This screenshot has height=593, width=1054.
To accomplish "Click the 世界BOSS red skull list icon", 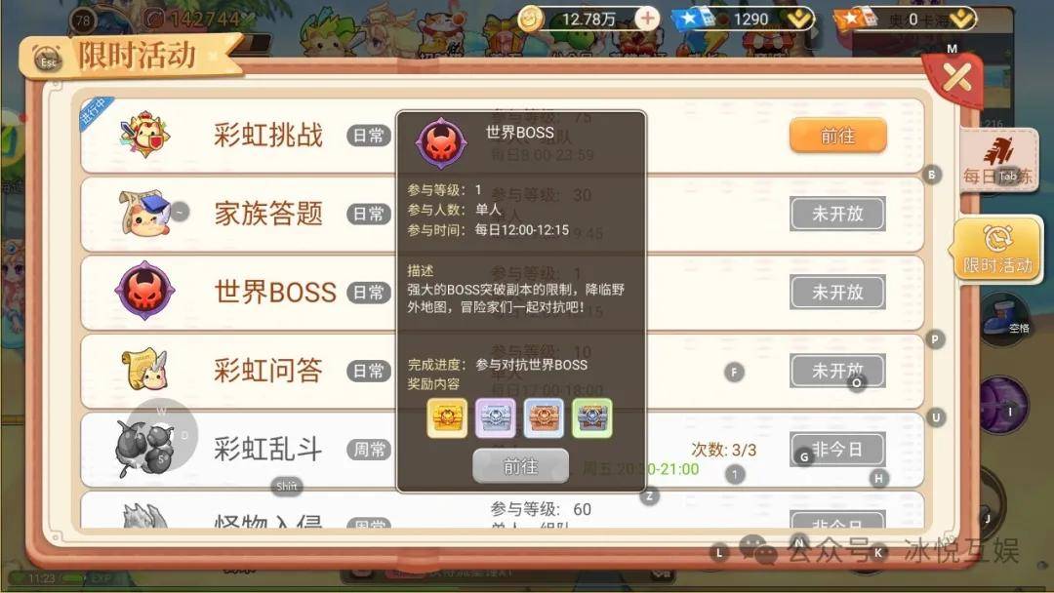I will coord(144,292).
